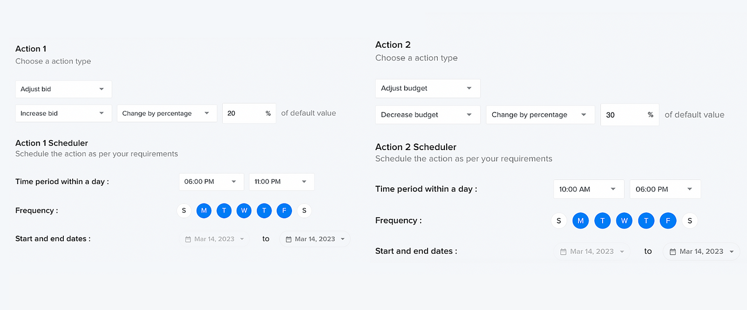Toggle Tuesday in Action 1 frequency
Image resolution: width=747 pixels, height=310 pixels.
click(224, 211)
